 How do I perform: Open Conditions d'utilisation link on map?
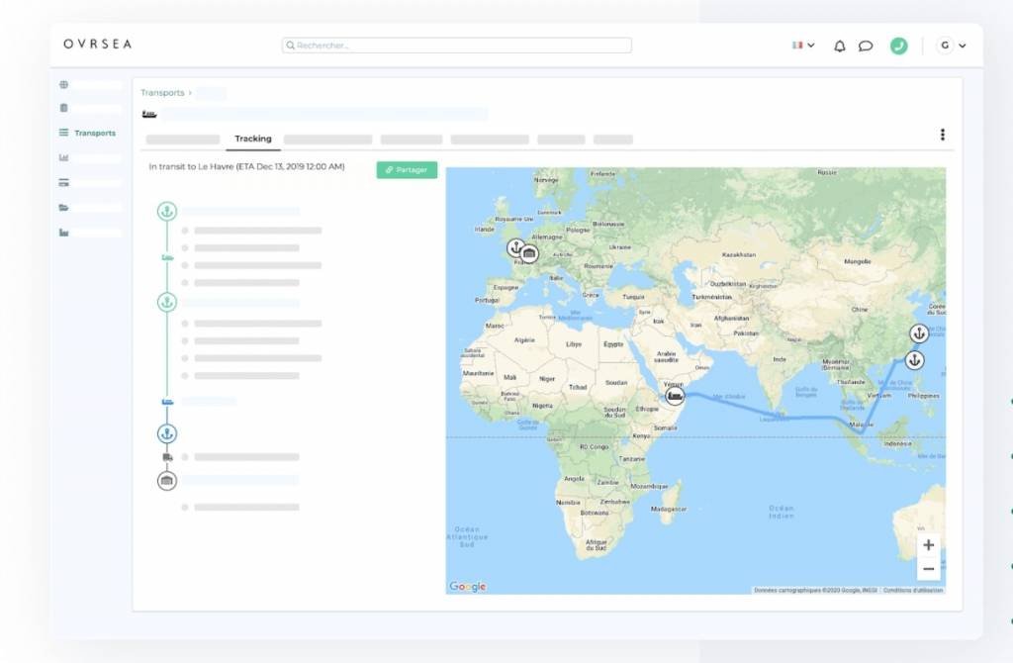click(913, 590)
